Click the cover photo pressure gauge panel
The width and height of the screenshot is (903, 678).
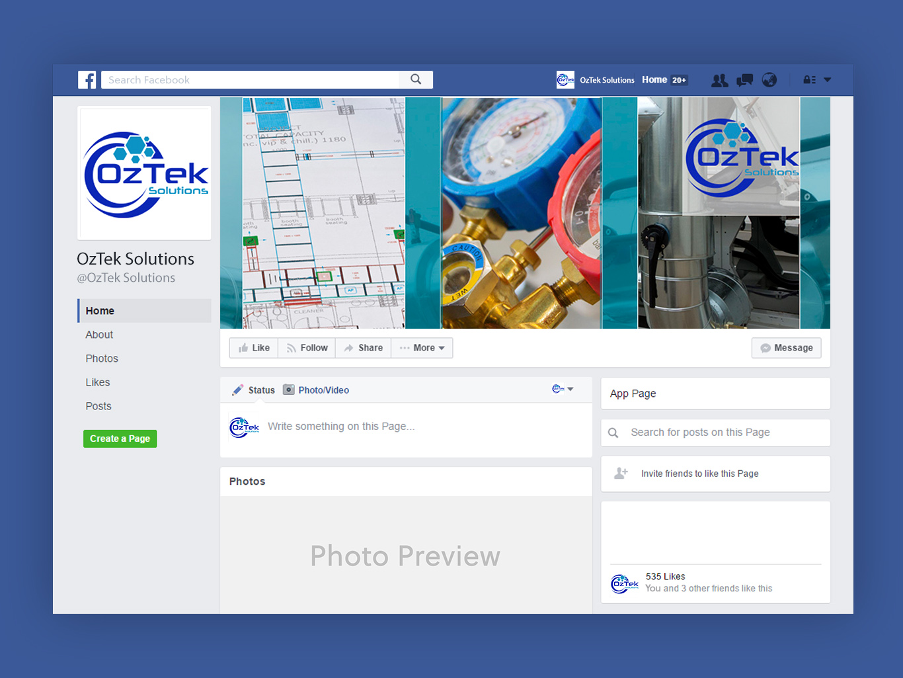click(x=520, y=212)
